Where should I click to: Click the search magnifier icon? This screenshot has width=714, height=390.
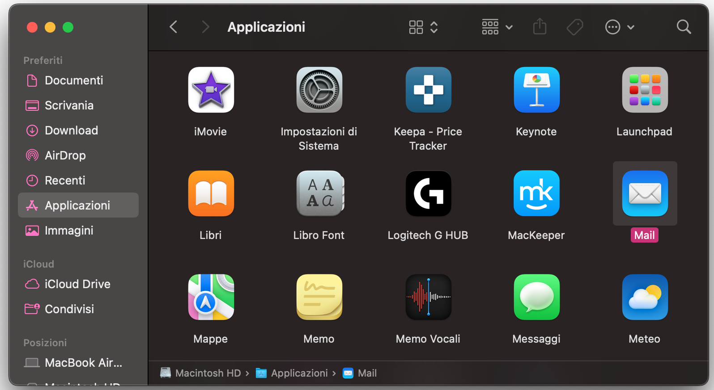tap(684, 27)
